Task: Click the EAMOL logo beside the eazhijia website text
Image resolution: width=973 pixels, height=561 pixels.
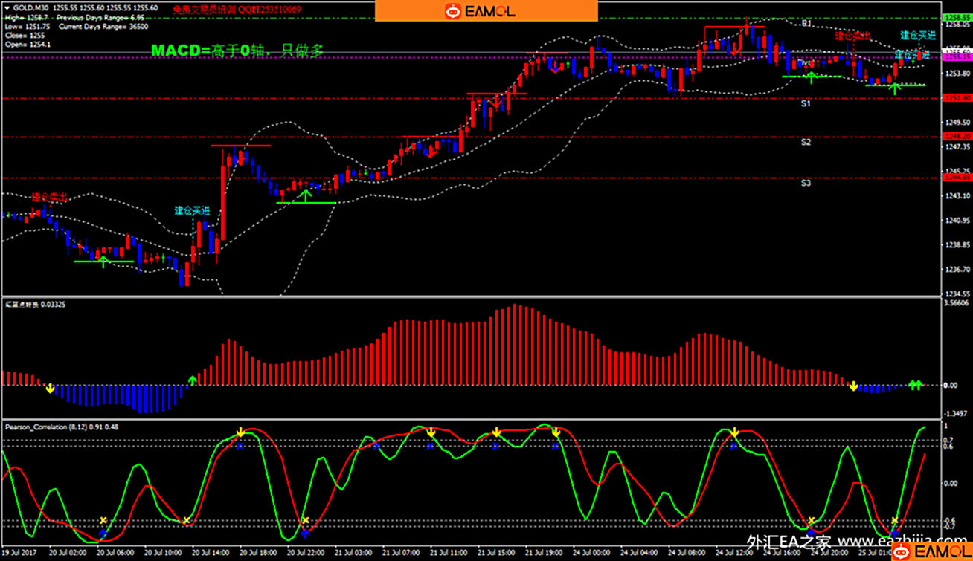Action: (x=931, y=552)
